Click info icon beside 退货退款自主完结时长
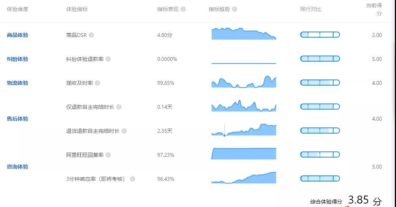396x207 pixels. tap(124, 131)
